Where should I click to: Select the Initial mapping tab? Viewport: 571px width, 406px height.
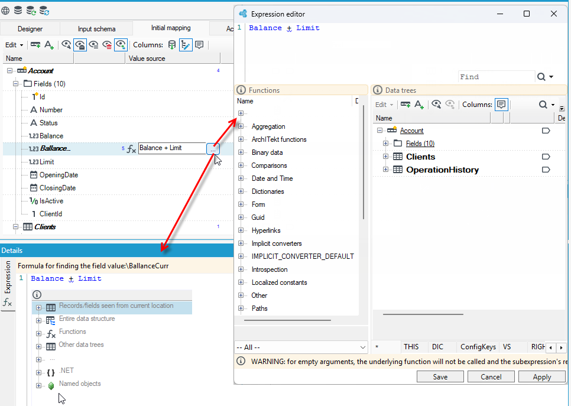(x=171, y=28)
